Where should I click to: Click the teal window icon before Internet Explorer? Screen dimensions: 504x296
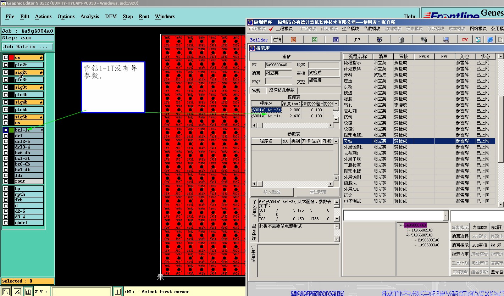coord(479,40)
